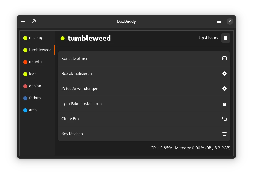Click the assemble wand icon in the header
Image resolution: width=253 pixels, height=177 pixels.
click(x=34, y=21)
